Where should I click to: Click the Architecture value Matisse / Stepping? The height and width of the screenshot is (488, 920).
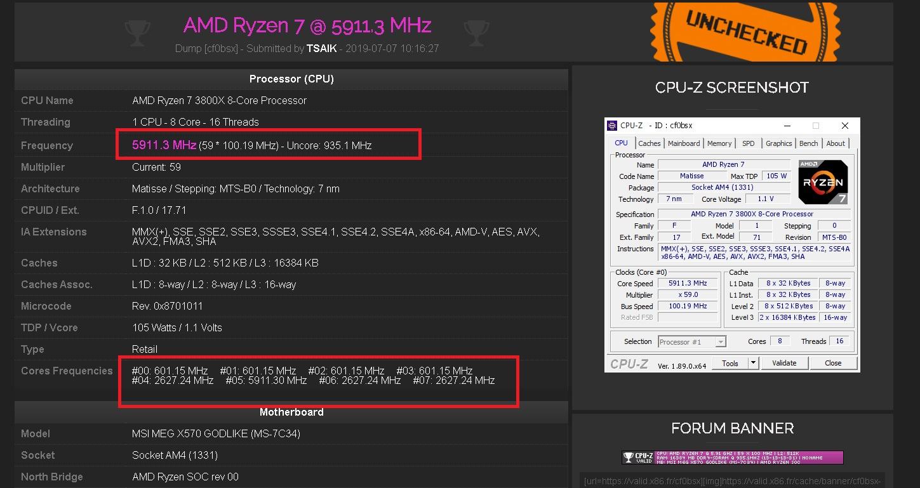(x=236, y=188)
